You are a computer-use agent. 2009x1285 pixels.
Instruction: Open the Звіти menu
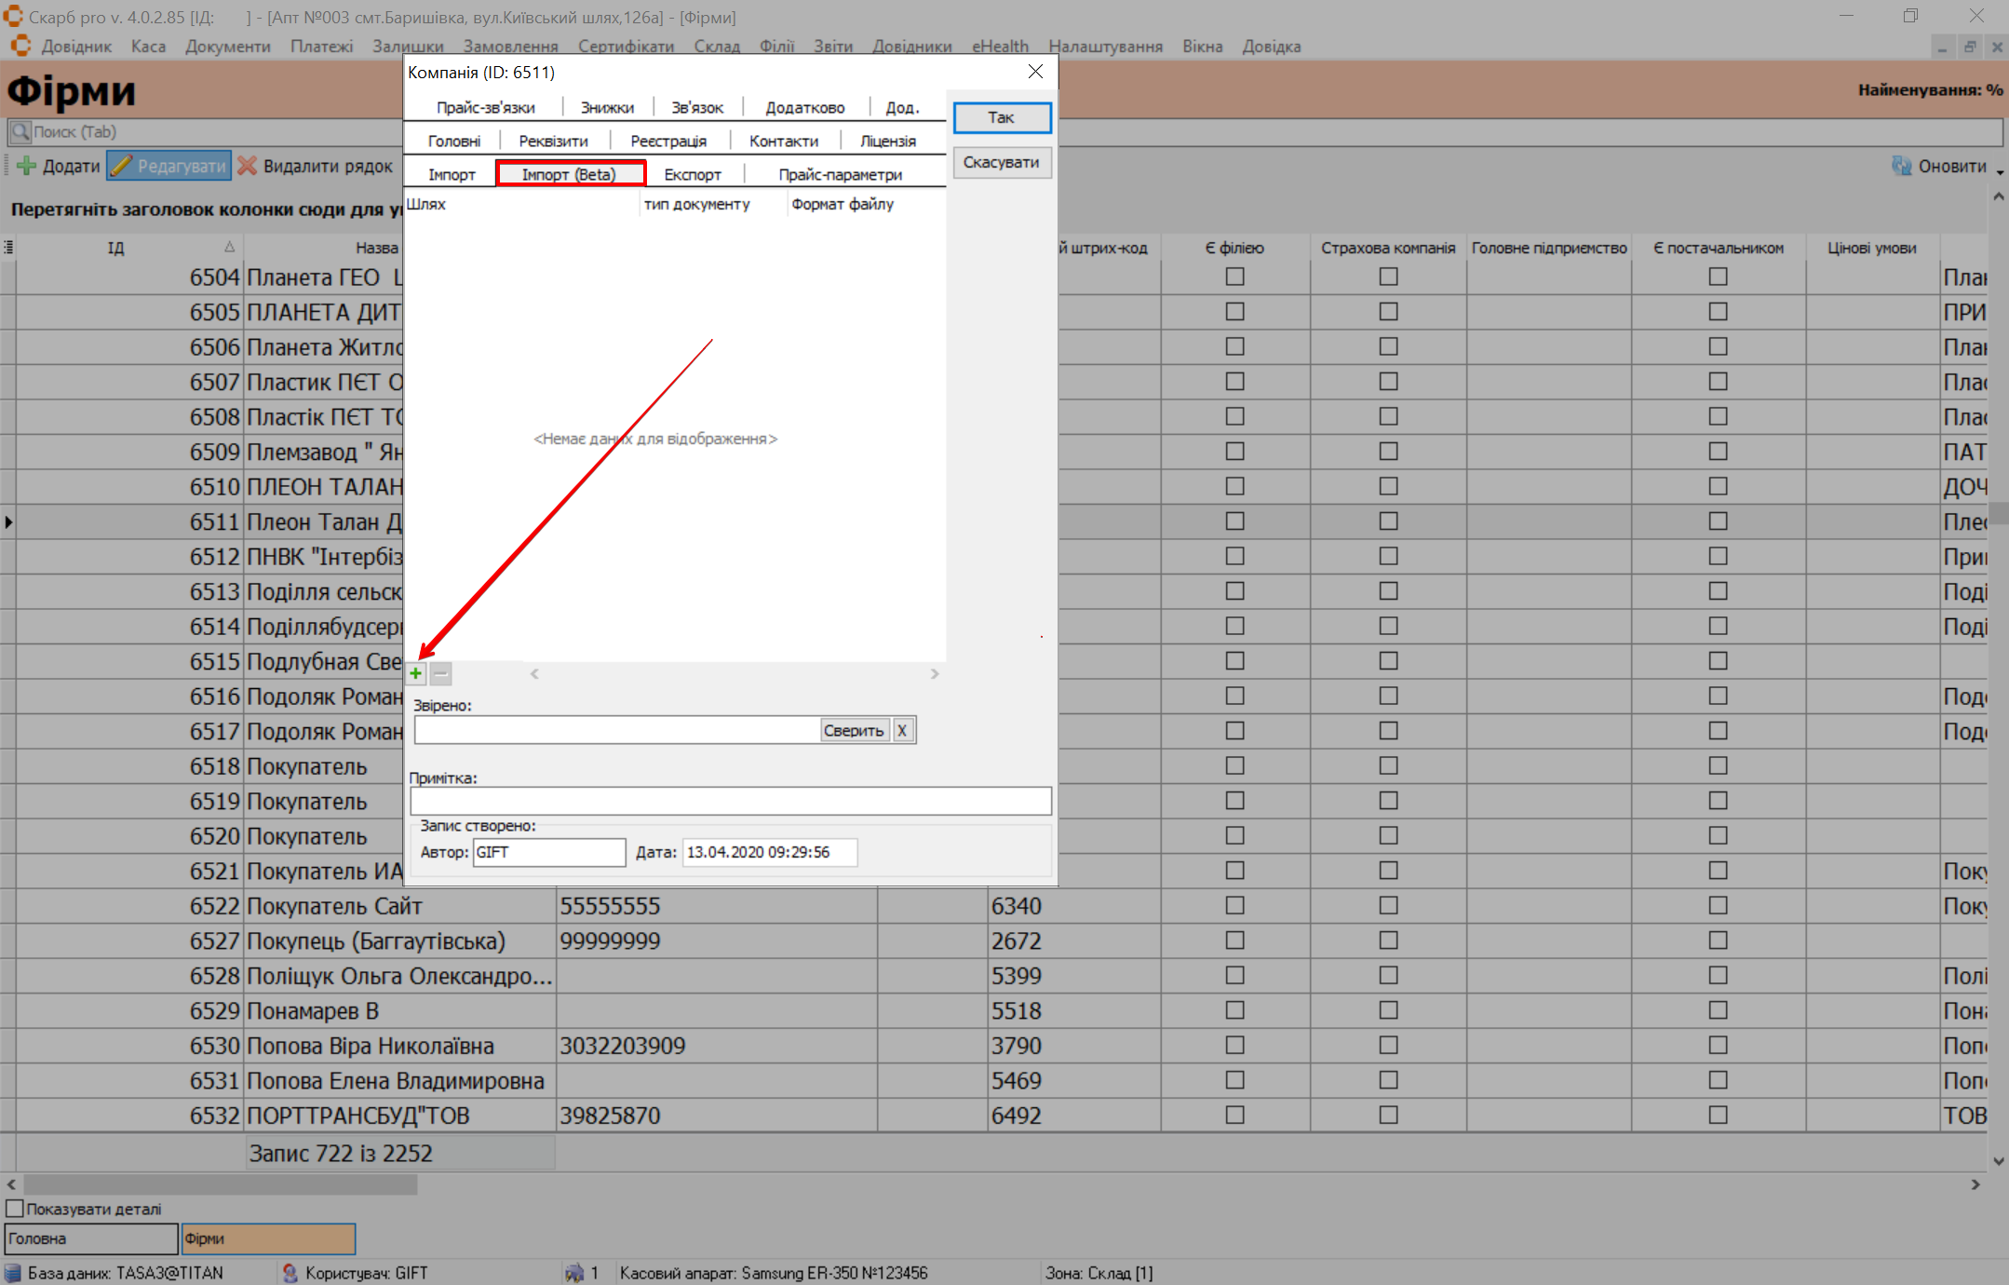(832, 47)
